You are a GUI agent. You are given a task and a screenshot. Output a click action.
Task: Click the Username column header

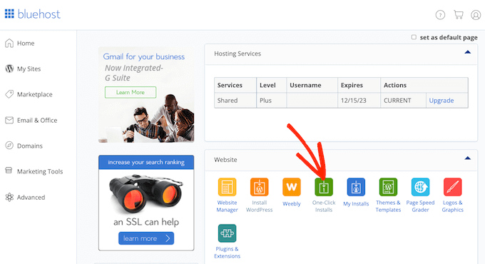click(312, 85)
